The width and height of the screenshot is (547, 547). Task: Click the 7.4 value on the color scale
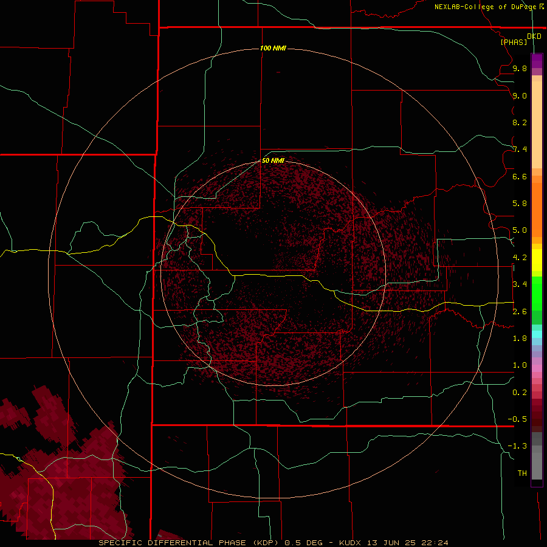pos(520,150)
